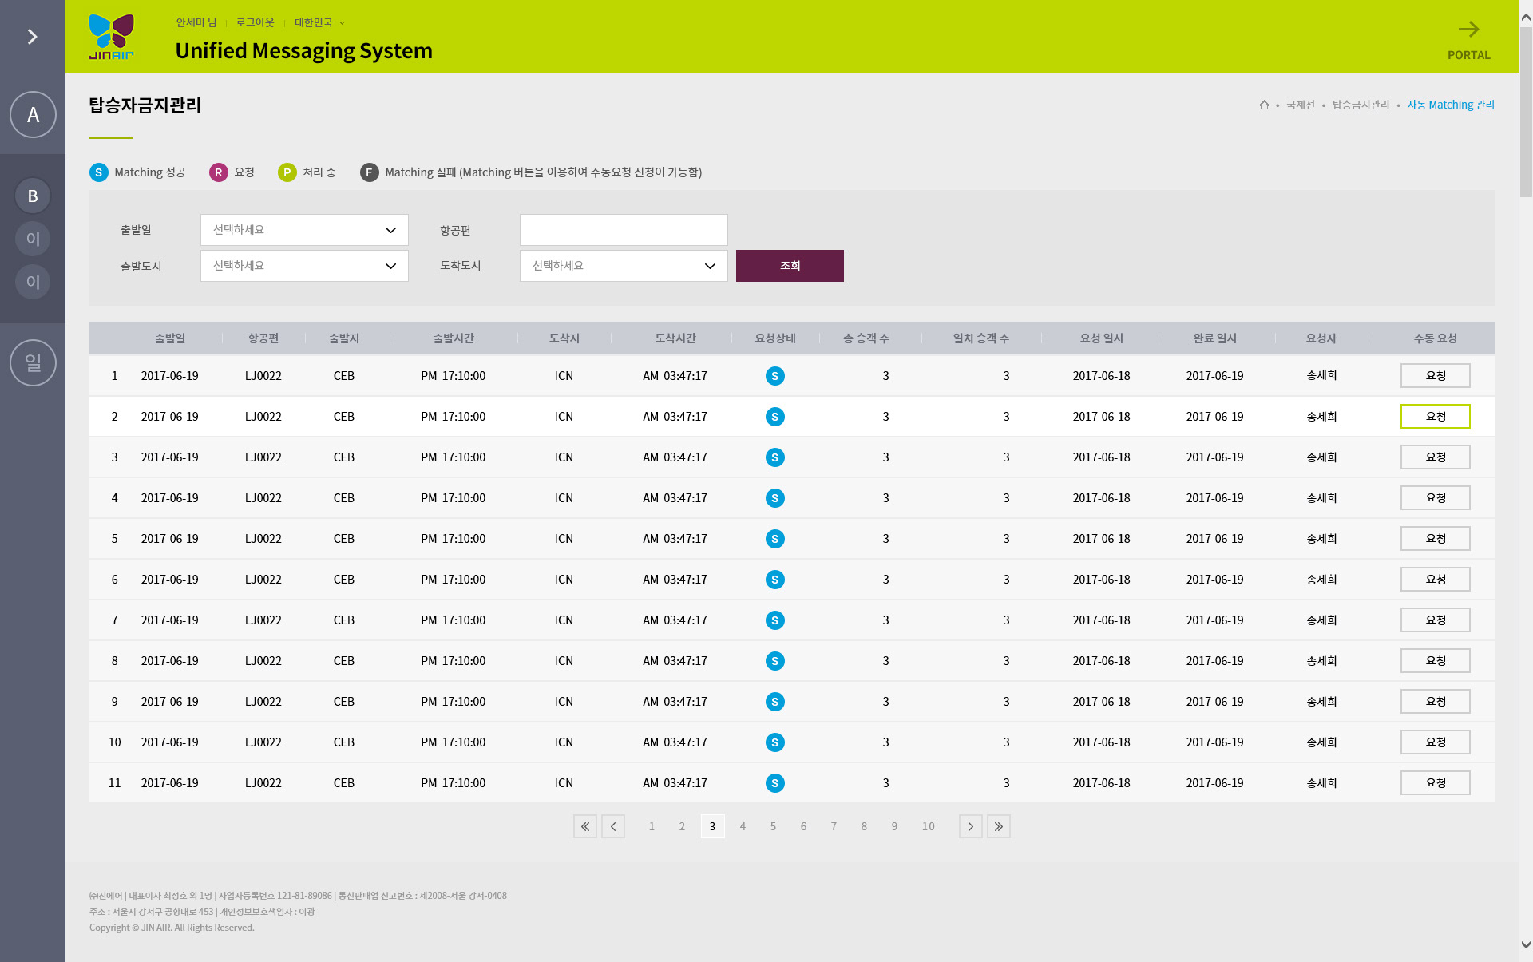Open the PORTAL arrow icon
Image resolution: width=1533 pixels, height=962 pixels.
(x=1468, y=30)
